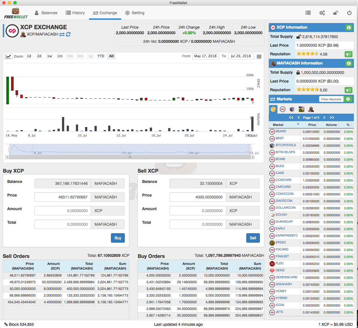Open the Betting tab
The width and height of the screenshot is (358, 328).
coord(135,13)
